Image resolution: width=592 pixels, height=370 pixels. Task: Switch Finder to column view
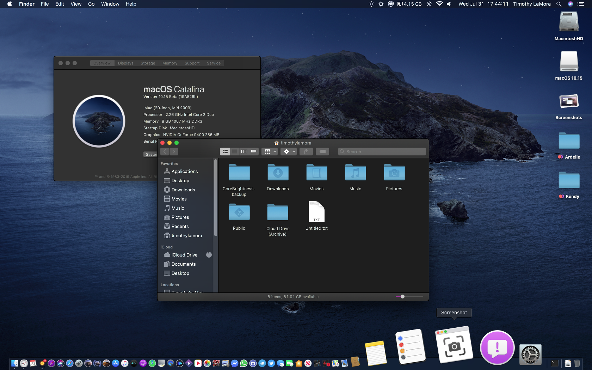point(244,152)
